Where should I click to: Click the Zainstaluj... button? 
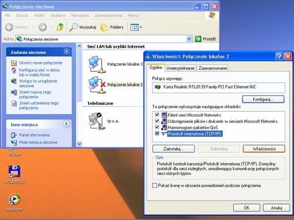(x=173, y=149)
